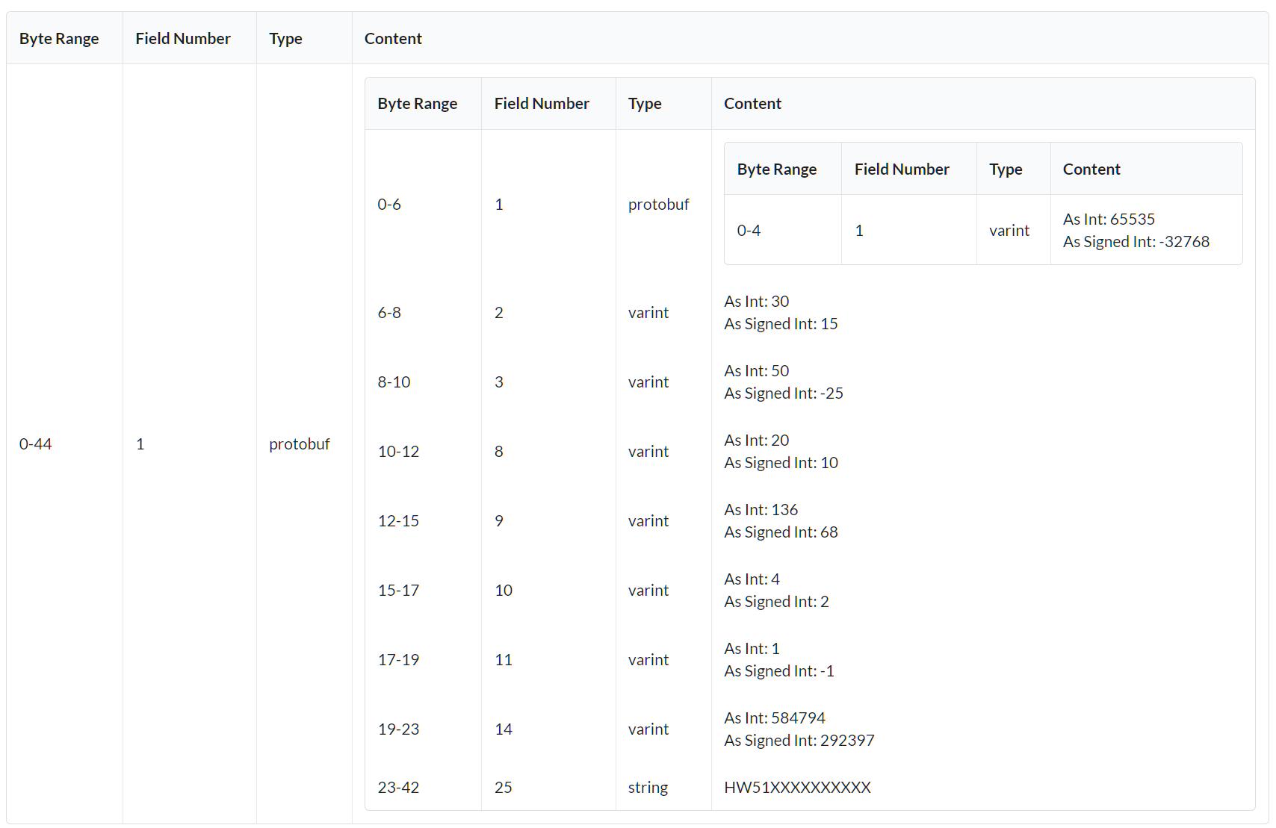Click field number '25' cell
The height and width of the screenshot is (828, 1276).
tap(503, 787)
